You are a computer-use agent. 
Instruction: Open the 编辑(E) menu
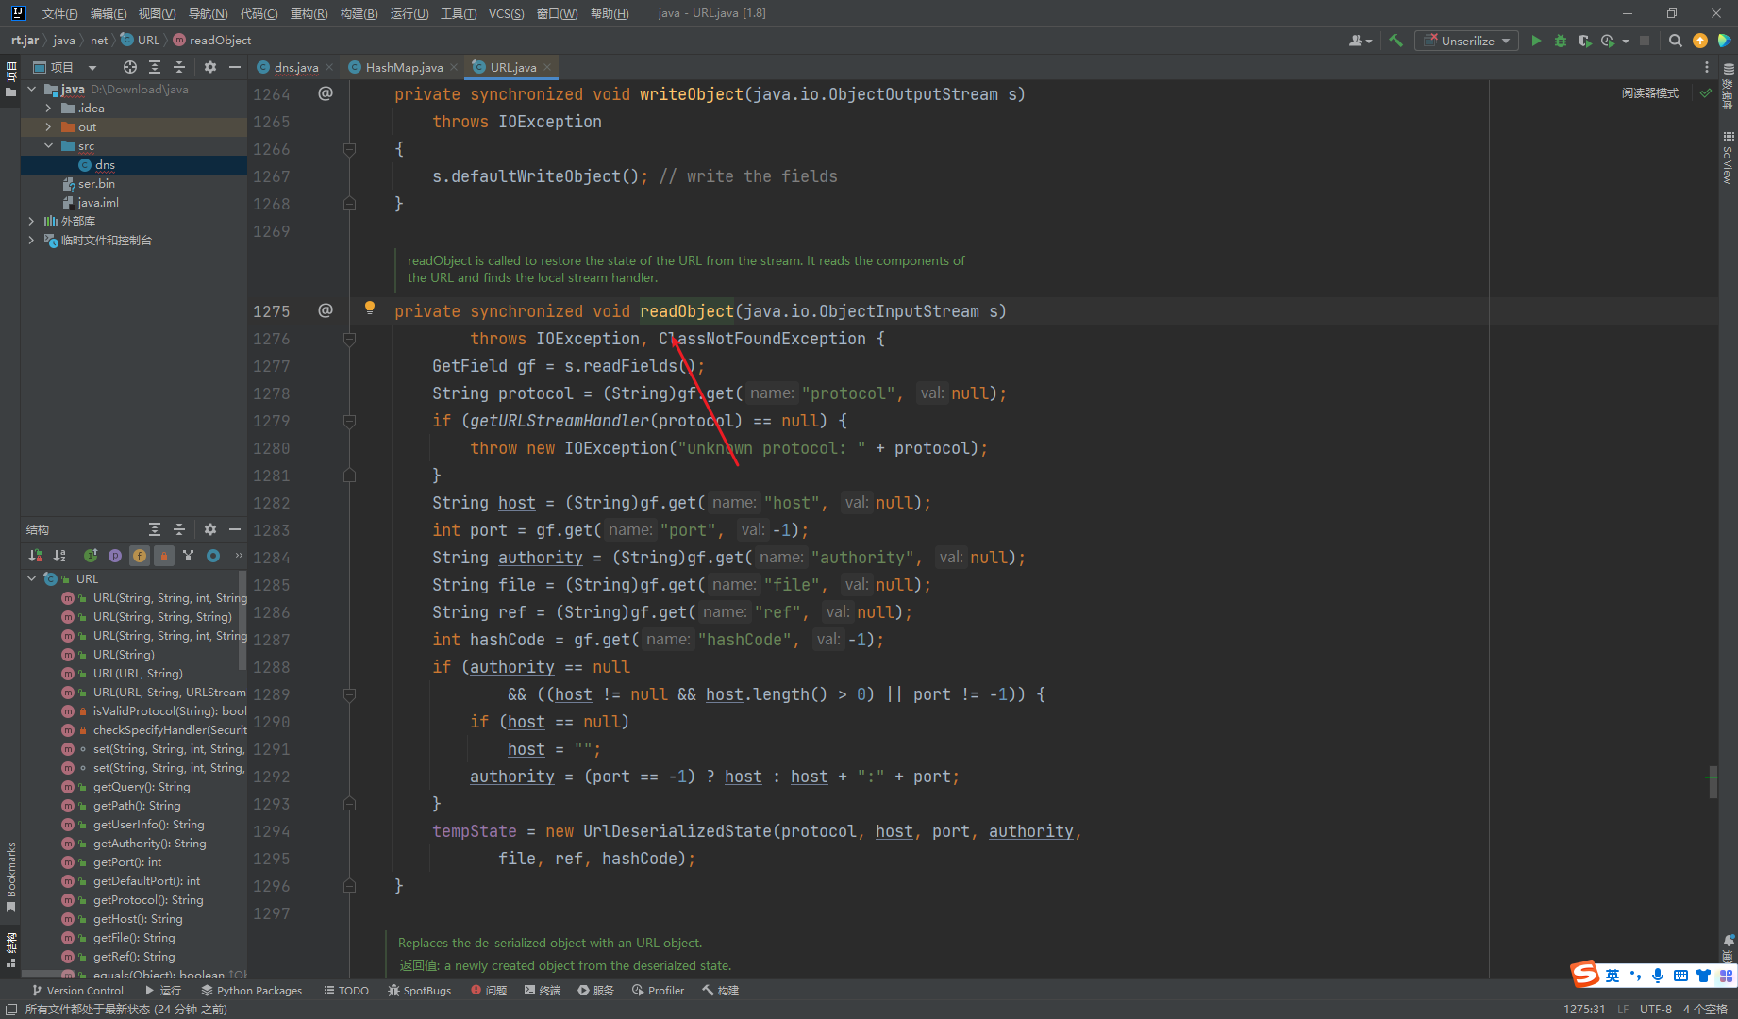(109, 13)
